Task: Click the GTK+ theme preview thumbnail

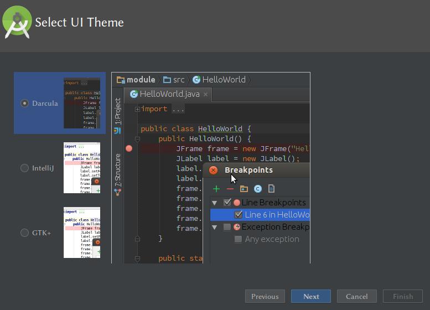Action: tap(82, 232)
